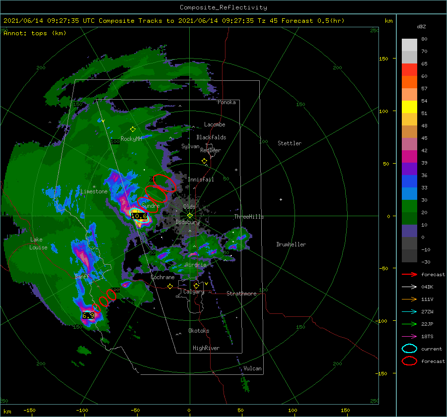The width and height of the screenshot is (447, 417).
Task: Click the Composite_Reflectivity title
Action: 223,7
